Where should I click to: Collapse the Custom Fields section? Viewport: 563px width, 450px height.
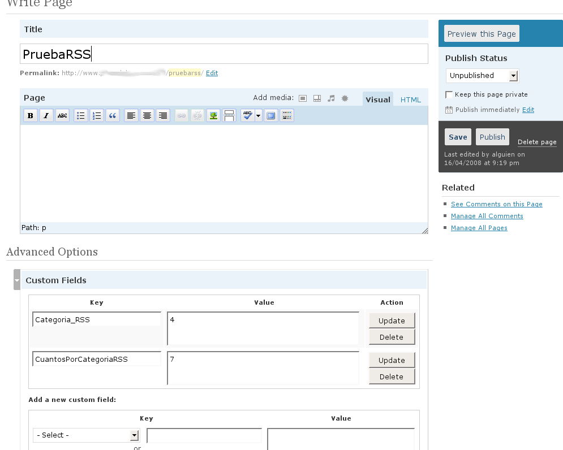click(17, 280)
